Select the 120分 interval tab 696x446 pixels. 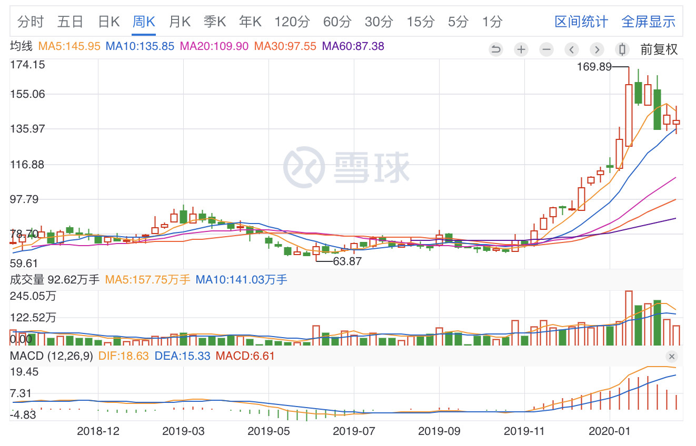point(292,22)
